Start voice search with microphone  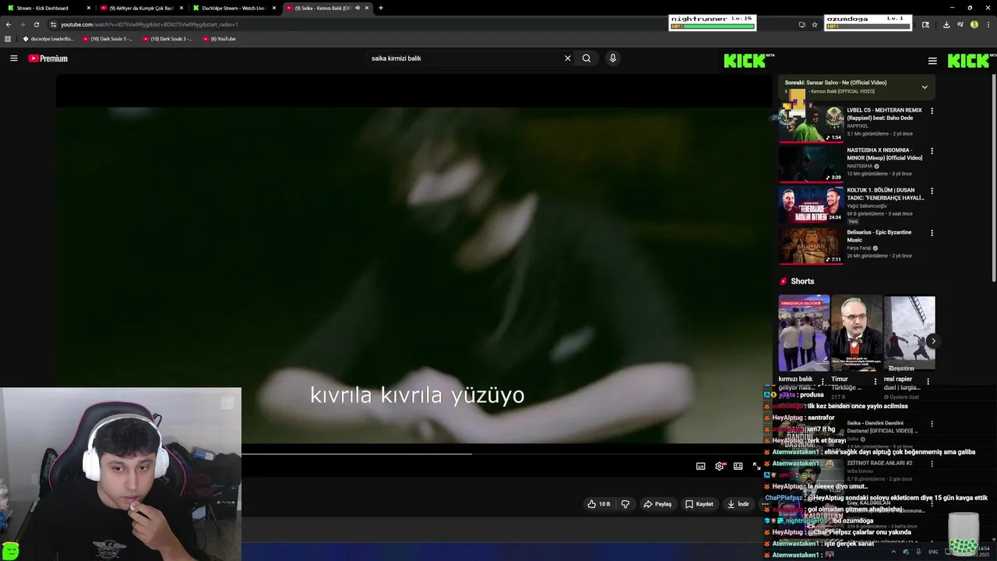[613, 58]
